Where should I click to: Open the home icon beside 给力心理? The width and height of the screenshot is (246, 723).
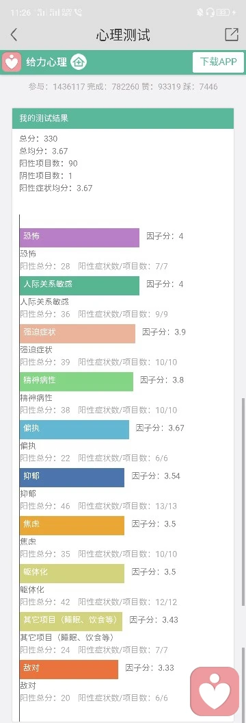pos(79,62)
